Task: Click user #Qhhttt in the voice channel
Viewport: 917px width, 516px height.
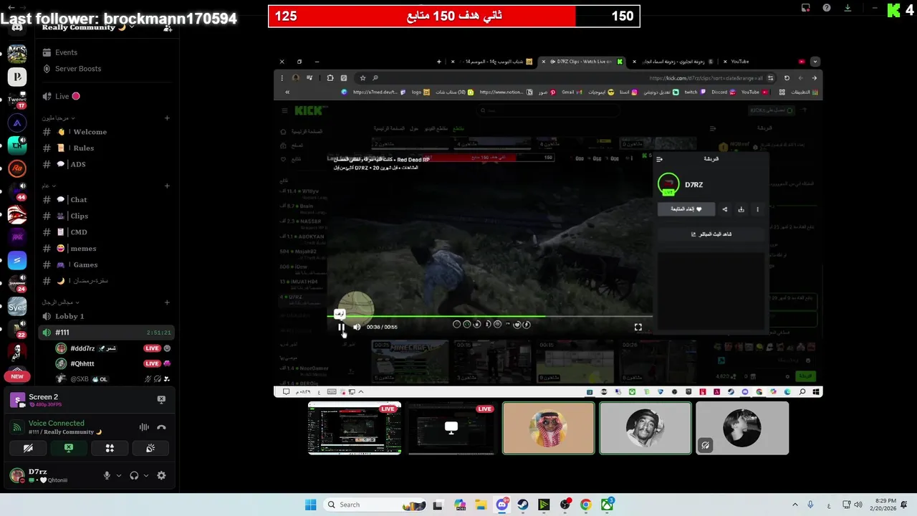Action: pyautogui.click(x=113, y=363)
